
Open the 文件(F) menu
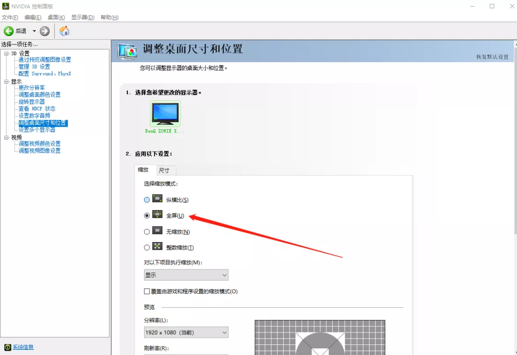[x=10, y=17]
